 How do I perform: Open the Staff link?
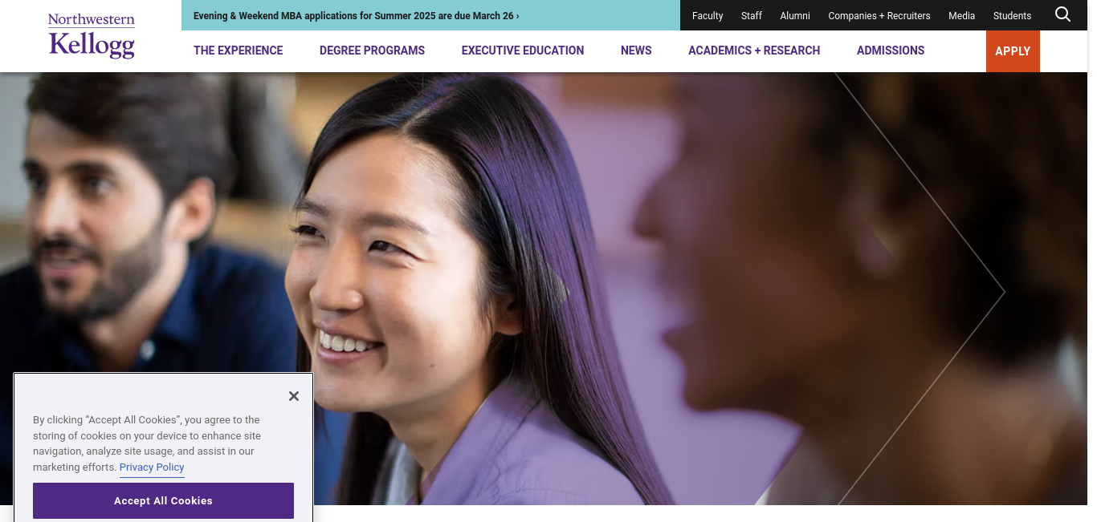click(x=752, y=16)
